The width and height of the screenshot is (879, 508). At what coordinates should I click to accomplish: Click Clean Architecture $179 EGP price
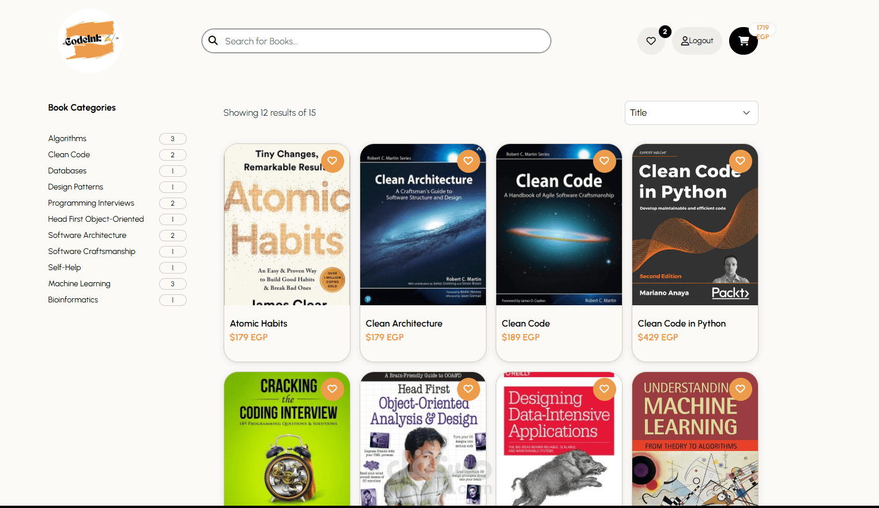(x=384, y=338)
